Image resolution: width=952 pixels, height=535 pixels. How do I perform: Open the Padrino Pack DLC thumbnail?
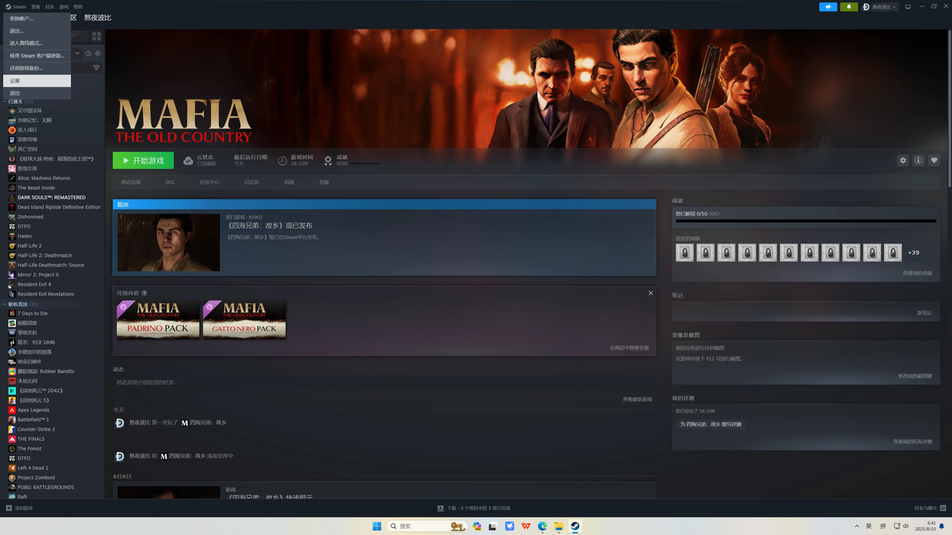coord(158,319)
